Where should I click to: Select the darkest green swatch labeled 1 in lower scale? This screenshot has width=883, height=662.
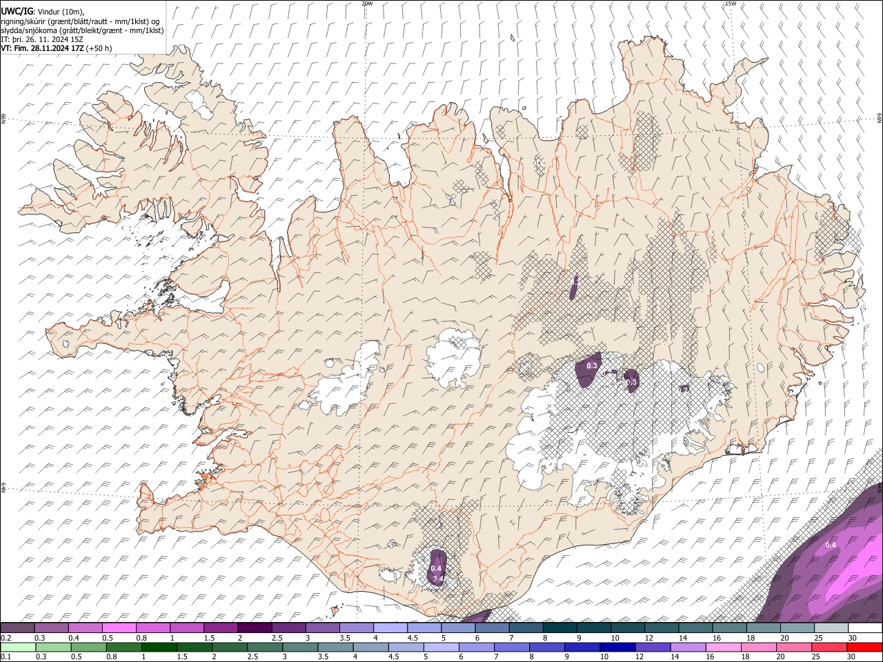159,647
